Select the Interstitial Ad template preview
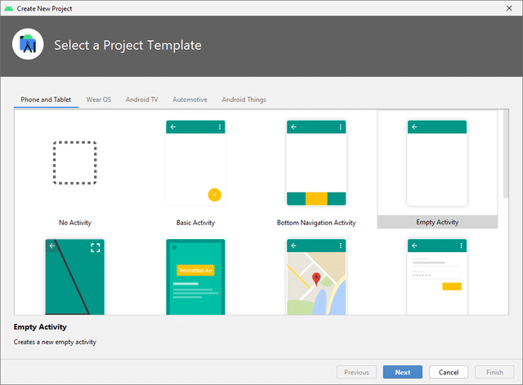Viewport: 523px width, 385px height. pos(195,277)
